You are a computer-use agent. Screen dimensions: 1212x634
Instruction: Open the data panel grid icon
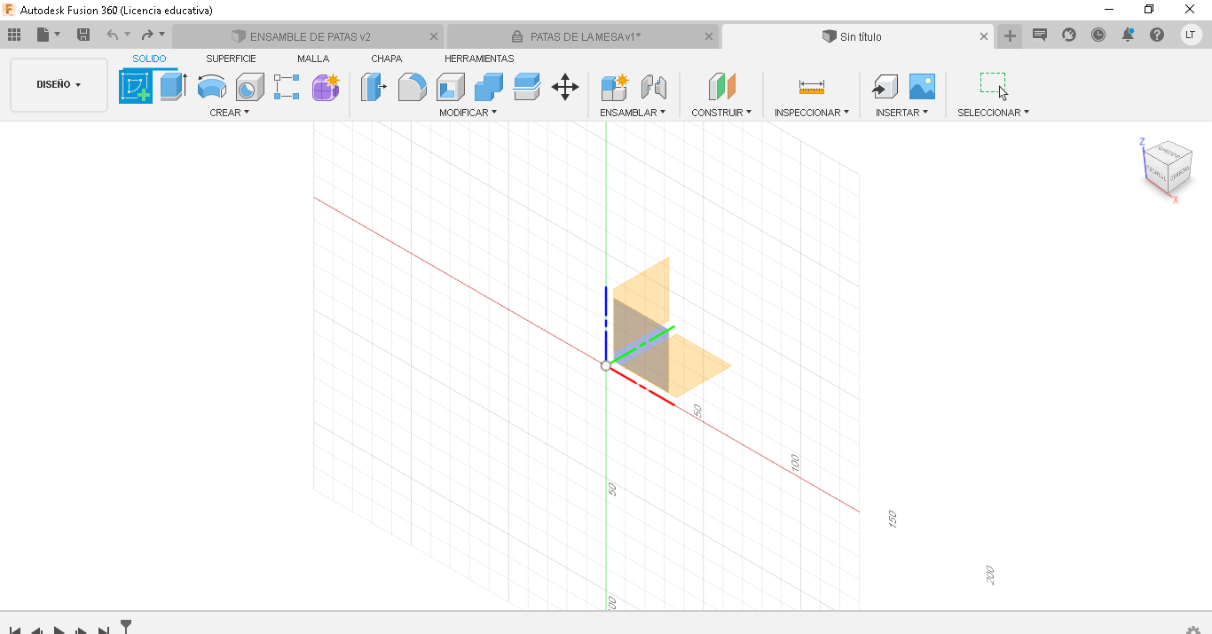(x=14, y=35)
